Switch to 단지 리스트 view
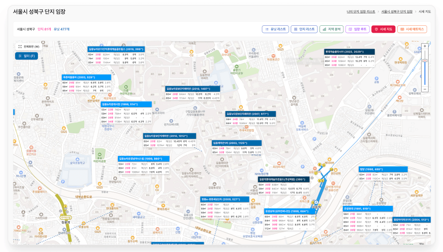 (x=304, y=29)
